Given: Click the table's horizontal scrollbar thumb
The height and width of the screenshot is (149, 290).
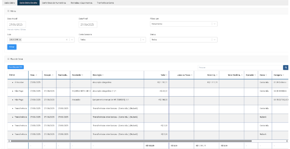Looking at the screenshot, I should [131, 141].
